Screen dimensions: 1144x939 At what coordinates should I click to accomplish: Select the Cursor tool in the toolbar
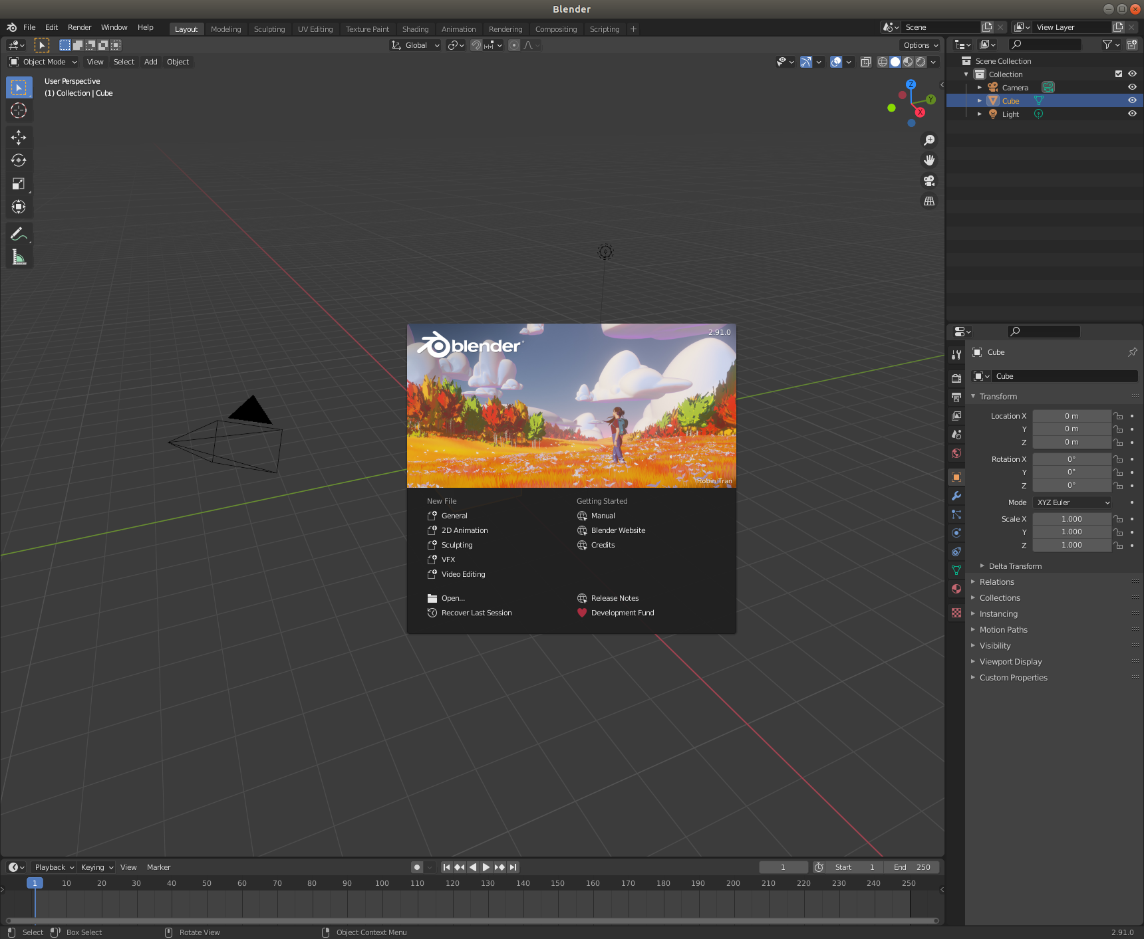point(19,110)
